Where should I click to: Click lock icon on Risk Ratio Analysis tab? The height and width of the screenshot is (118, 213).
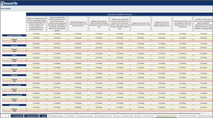click(x=49, y=116)
